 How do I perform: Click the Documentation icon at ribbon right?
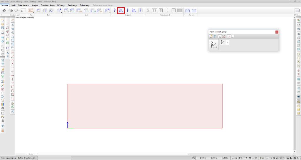point(297,10)
